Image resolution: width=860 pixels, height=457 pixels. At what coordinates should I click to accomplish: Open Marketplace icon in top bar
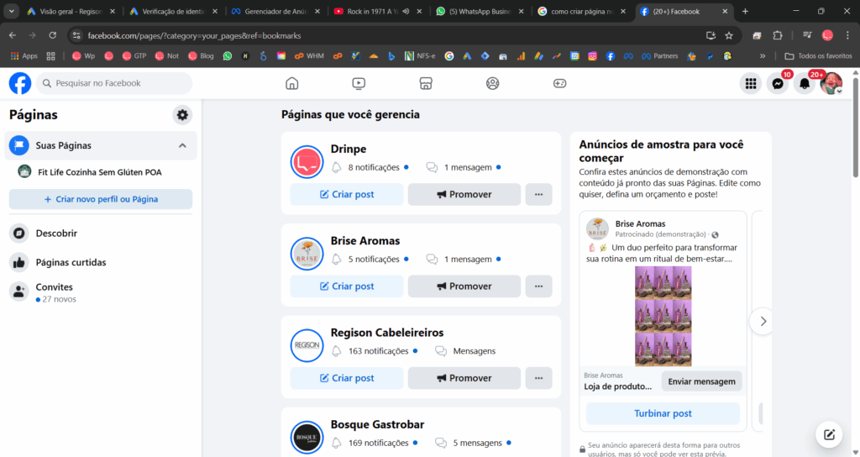(426, 83)
